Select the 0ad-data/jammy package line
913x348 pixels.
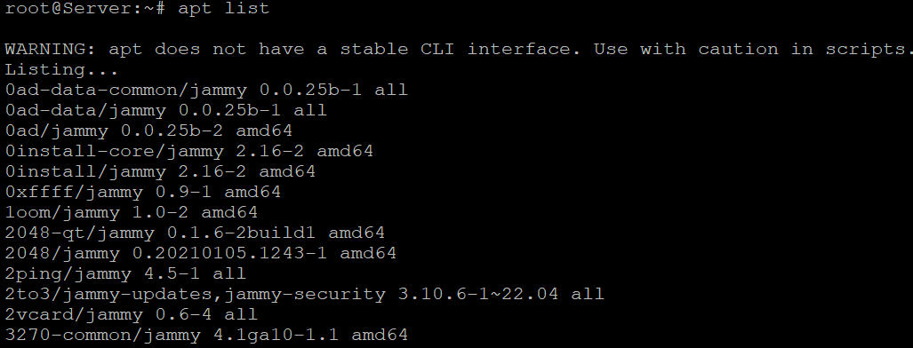[166, 111]
